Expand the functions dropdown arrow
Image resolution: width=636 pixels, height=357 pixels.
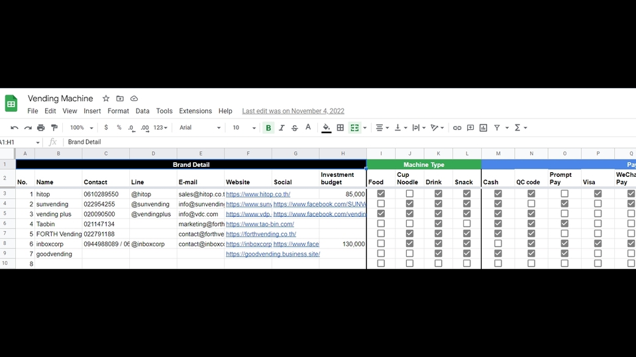click(x=525, y=128)
